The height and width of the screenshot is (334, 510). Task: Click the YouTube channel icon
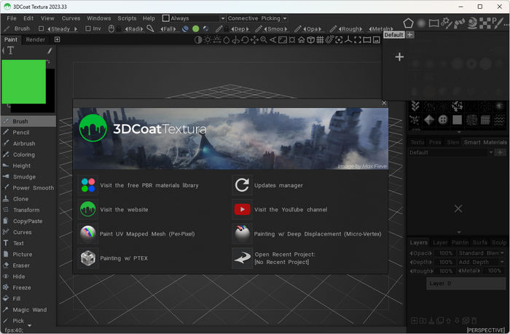pos(242,209)
